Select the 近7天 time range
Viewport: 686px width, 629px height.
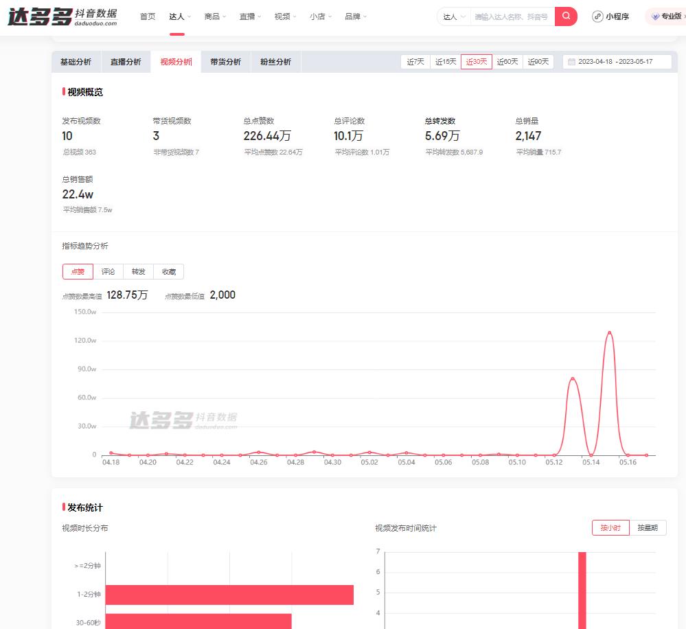(415, 62)
